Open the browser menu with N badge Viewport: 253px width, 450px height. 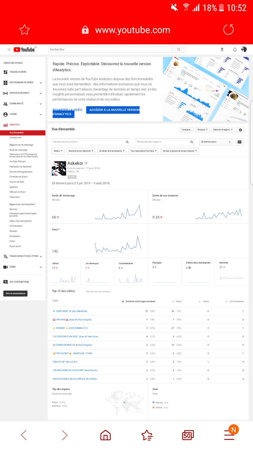[230, 433]
